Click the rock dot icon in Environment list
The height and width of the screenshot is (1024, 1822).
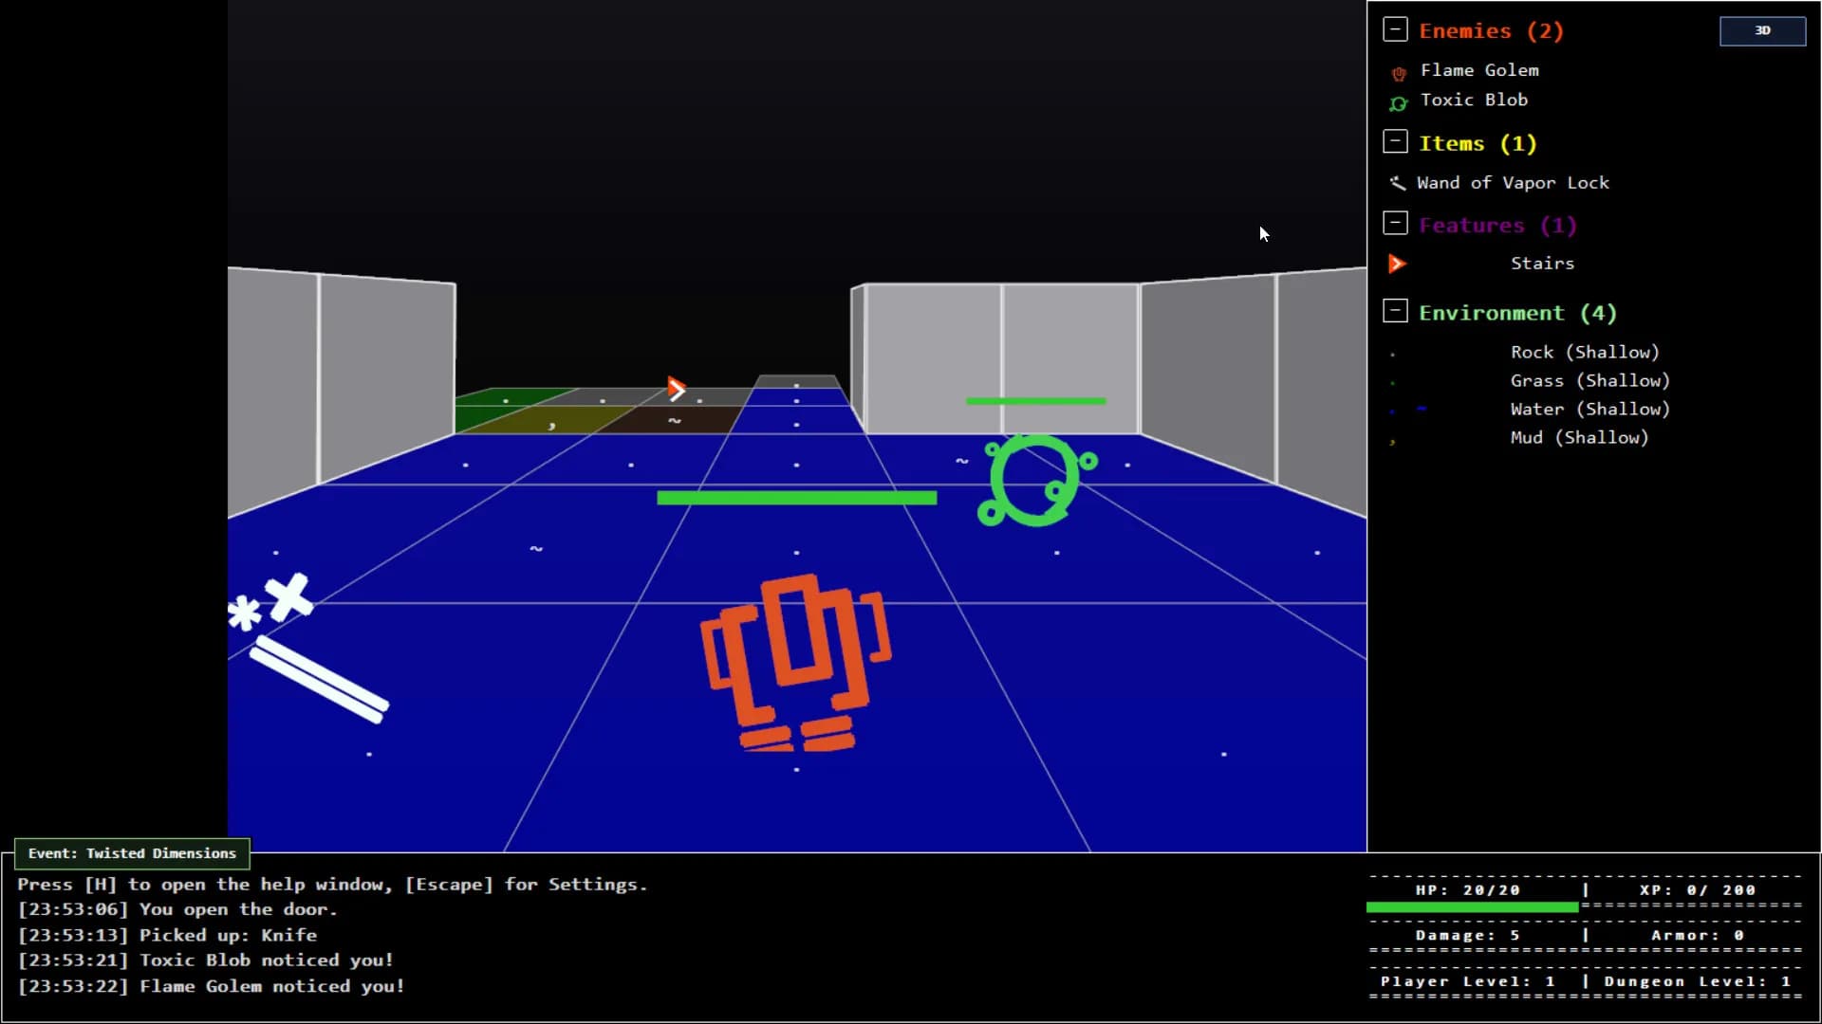click(x=1392, y=355)
